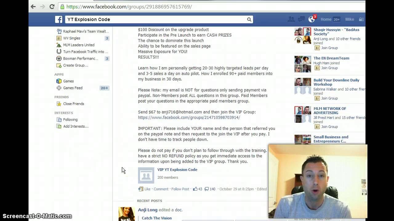The width and height of the screenshot is (394, 221).
Task: Click Hugh Ham in EN DreamTeam suggestion
Action: 321,63
